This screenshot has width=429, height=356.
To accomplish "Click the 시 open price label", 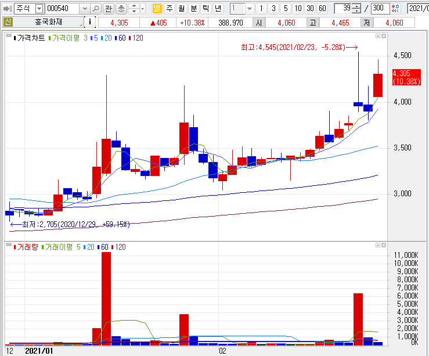I will coord(259,23).
